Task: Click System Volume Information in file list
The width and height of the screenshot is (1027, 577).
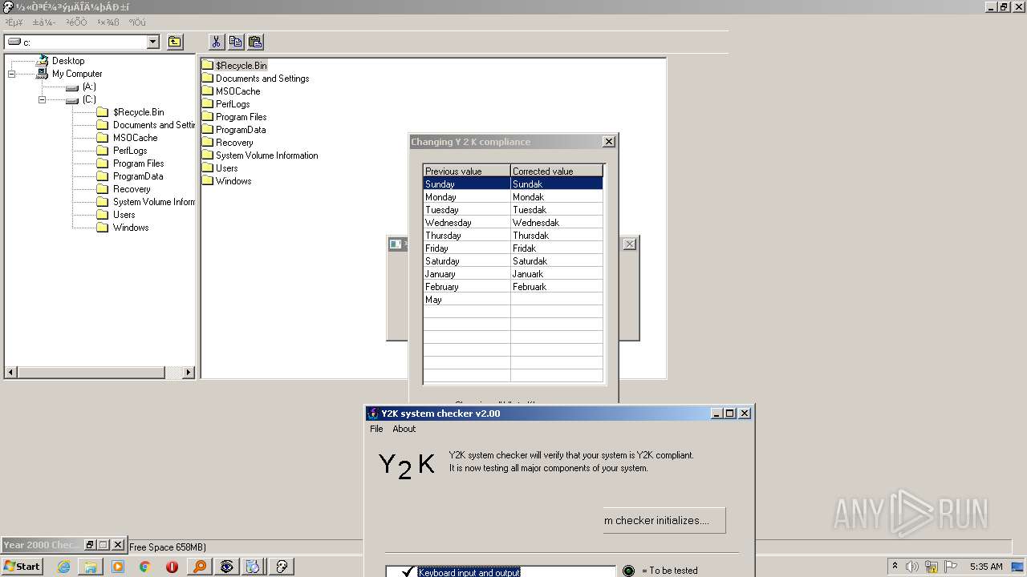Action: point(266,155)
